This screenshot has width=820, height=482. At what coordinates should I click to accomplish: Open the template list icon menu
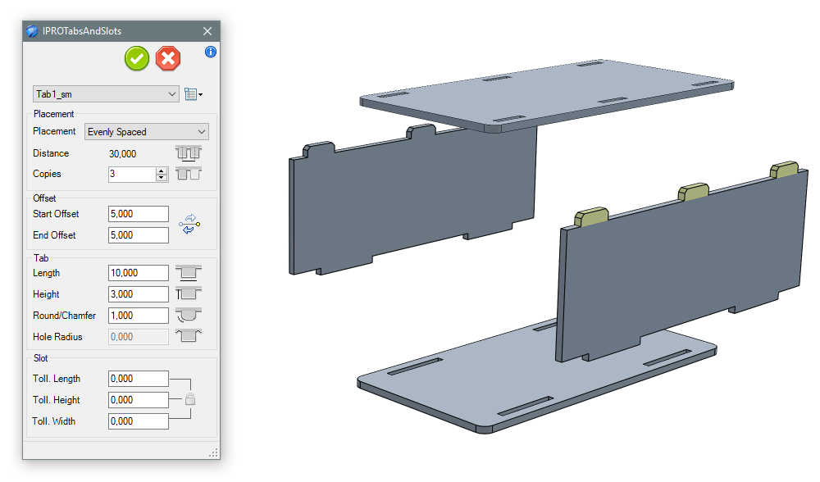(x=194, y=94)
